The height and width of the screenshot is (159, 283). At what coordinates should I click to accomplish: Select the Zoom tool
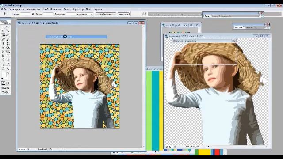point(8,68)
